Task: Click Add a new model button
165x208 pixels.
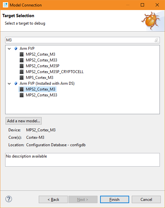Action: (24, 121)
